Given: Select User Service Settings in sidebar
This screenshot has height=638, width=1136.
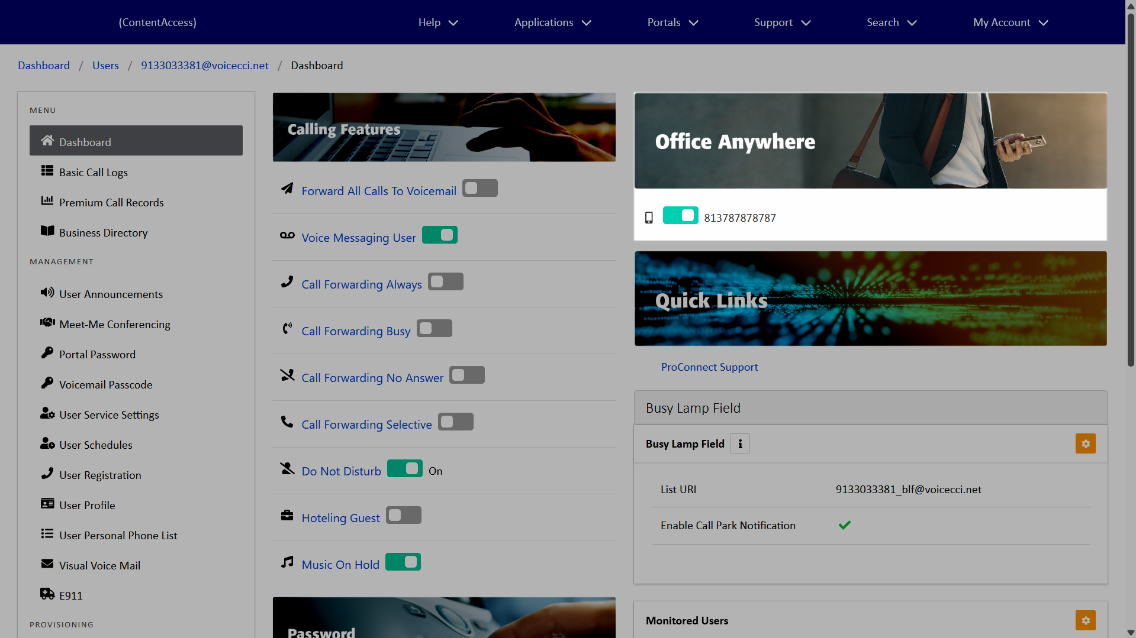Looking at the screenshot, I should click(x=109, y=415).
